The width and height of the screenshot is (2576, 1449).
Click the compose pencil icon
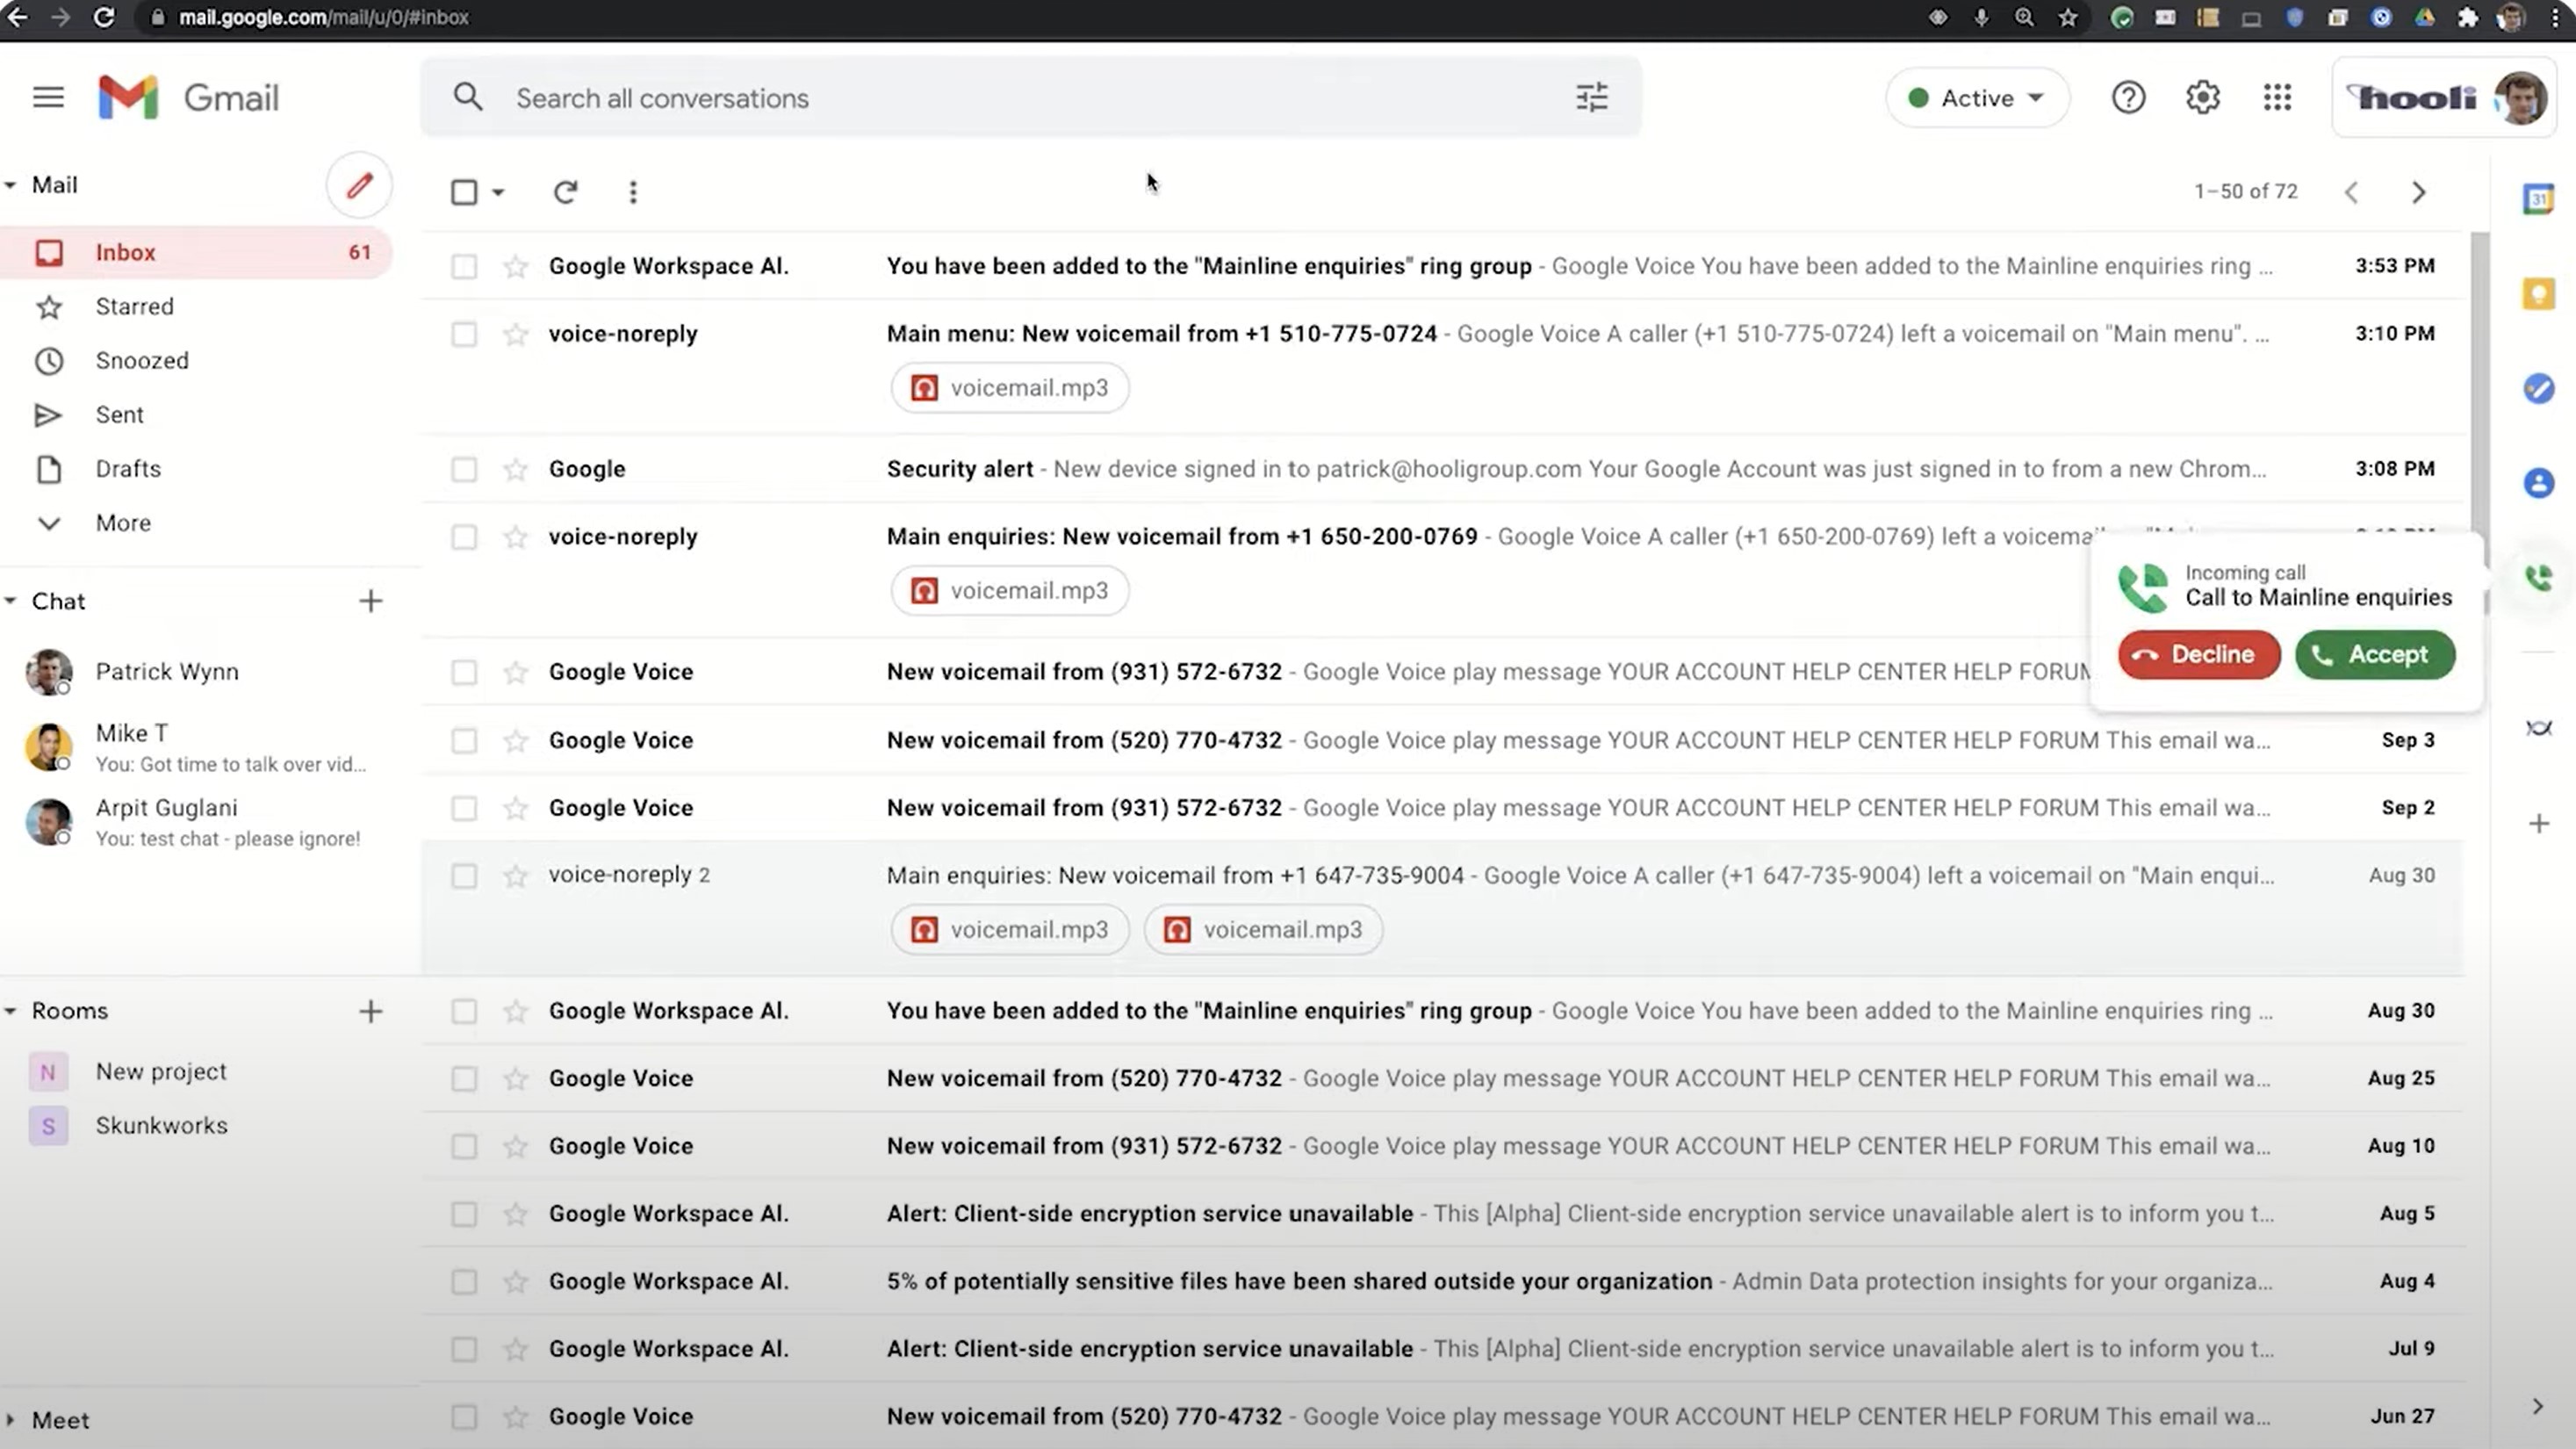click(359, 185)
